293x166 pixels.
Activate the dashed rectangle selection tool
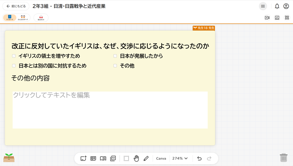pos(126,159)
